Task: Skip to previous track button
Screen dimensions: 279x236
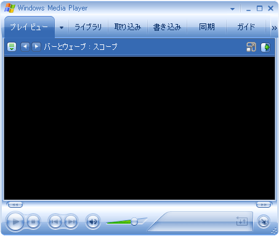Action: [x=55, y=222]
